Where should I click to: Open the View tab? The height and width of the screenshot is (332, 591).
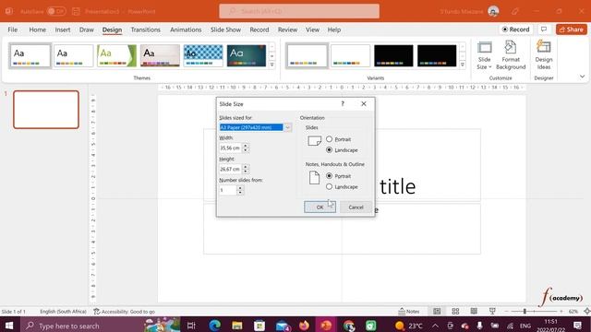[312, 30]
